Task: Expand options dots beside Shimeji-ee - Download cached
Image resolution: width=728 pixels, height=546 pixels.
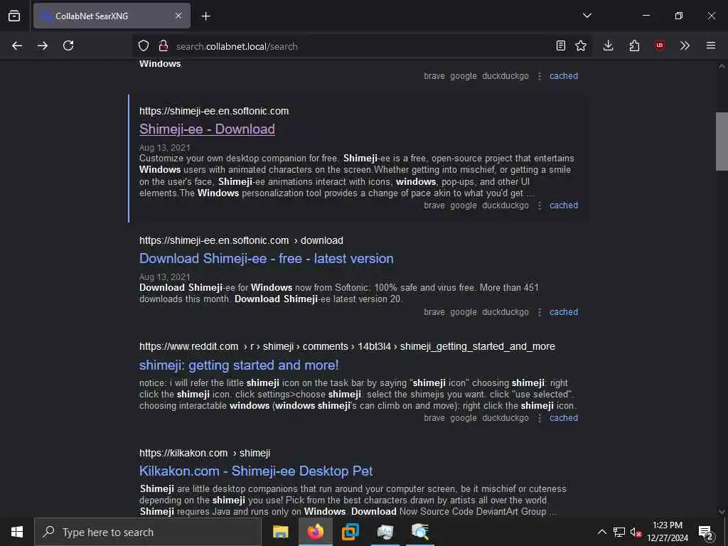Action: coord(540,205)
